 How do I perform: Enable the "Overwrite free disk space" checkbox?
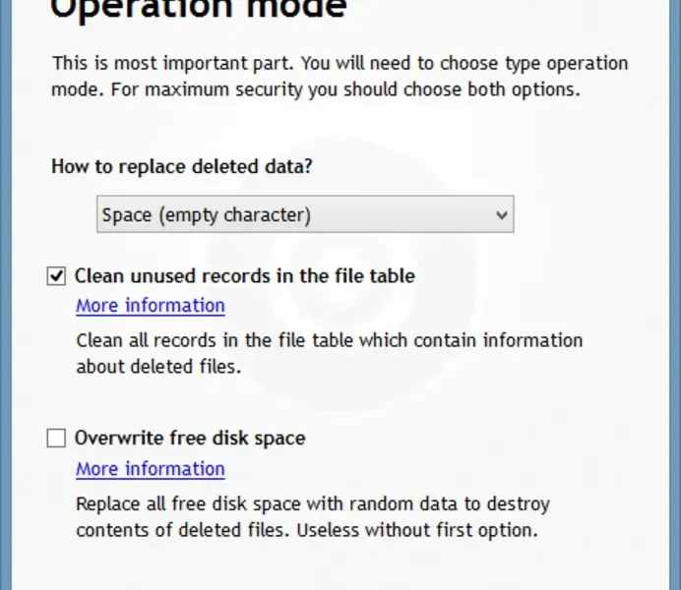click(57, 439)
